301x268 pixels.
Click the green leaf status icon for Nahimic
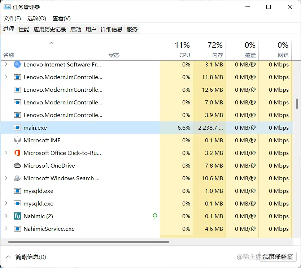pos(155,216)
